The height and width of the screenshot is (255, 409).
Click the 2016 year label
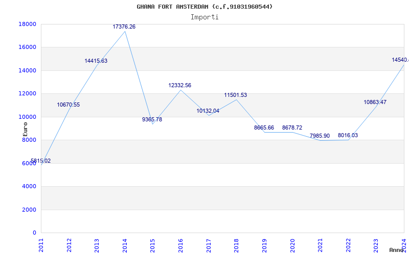(x=180, y=245)
